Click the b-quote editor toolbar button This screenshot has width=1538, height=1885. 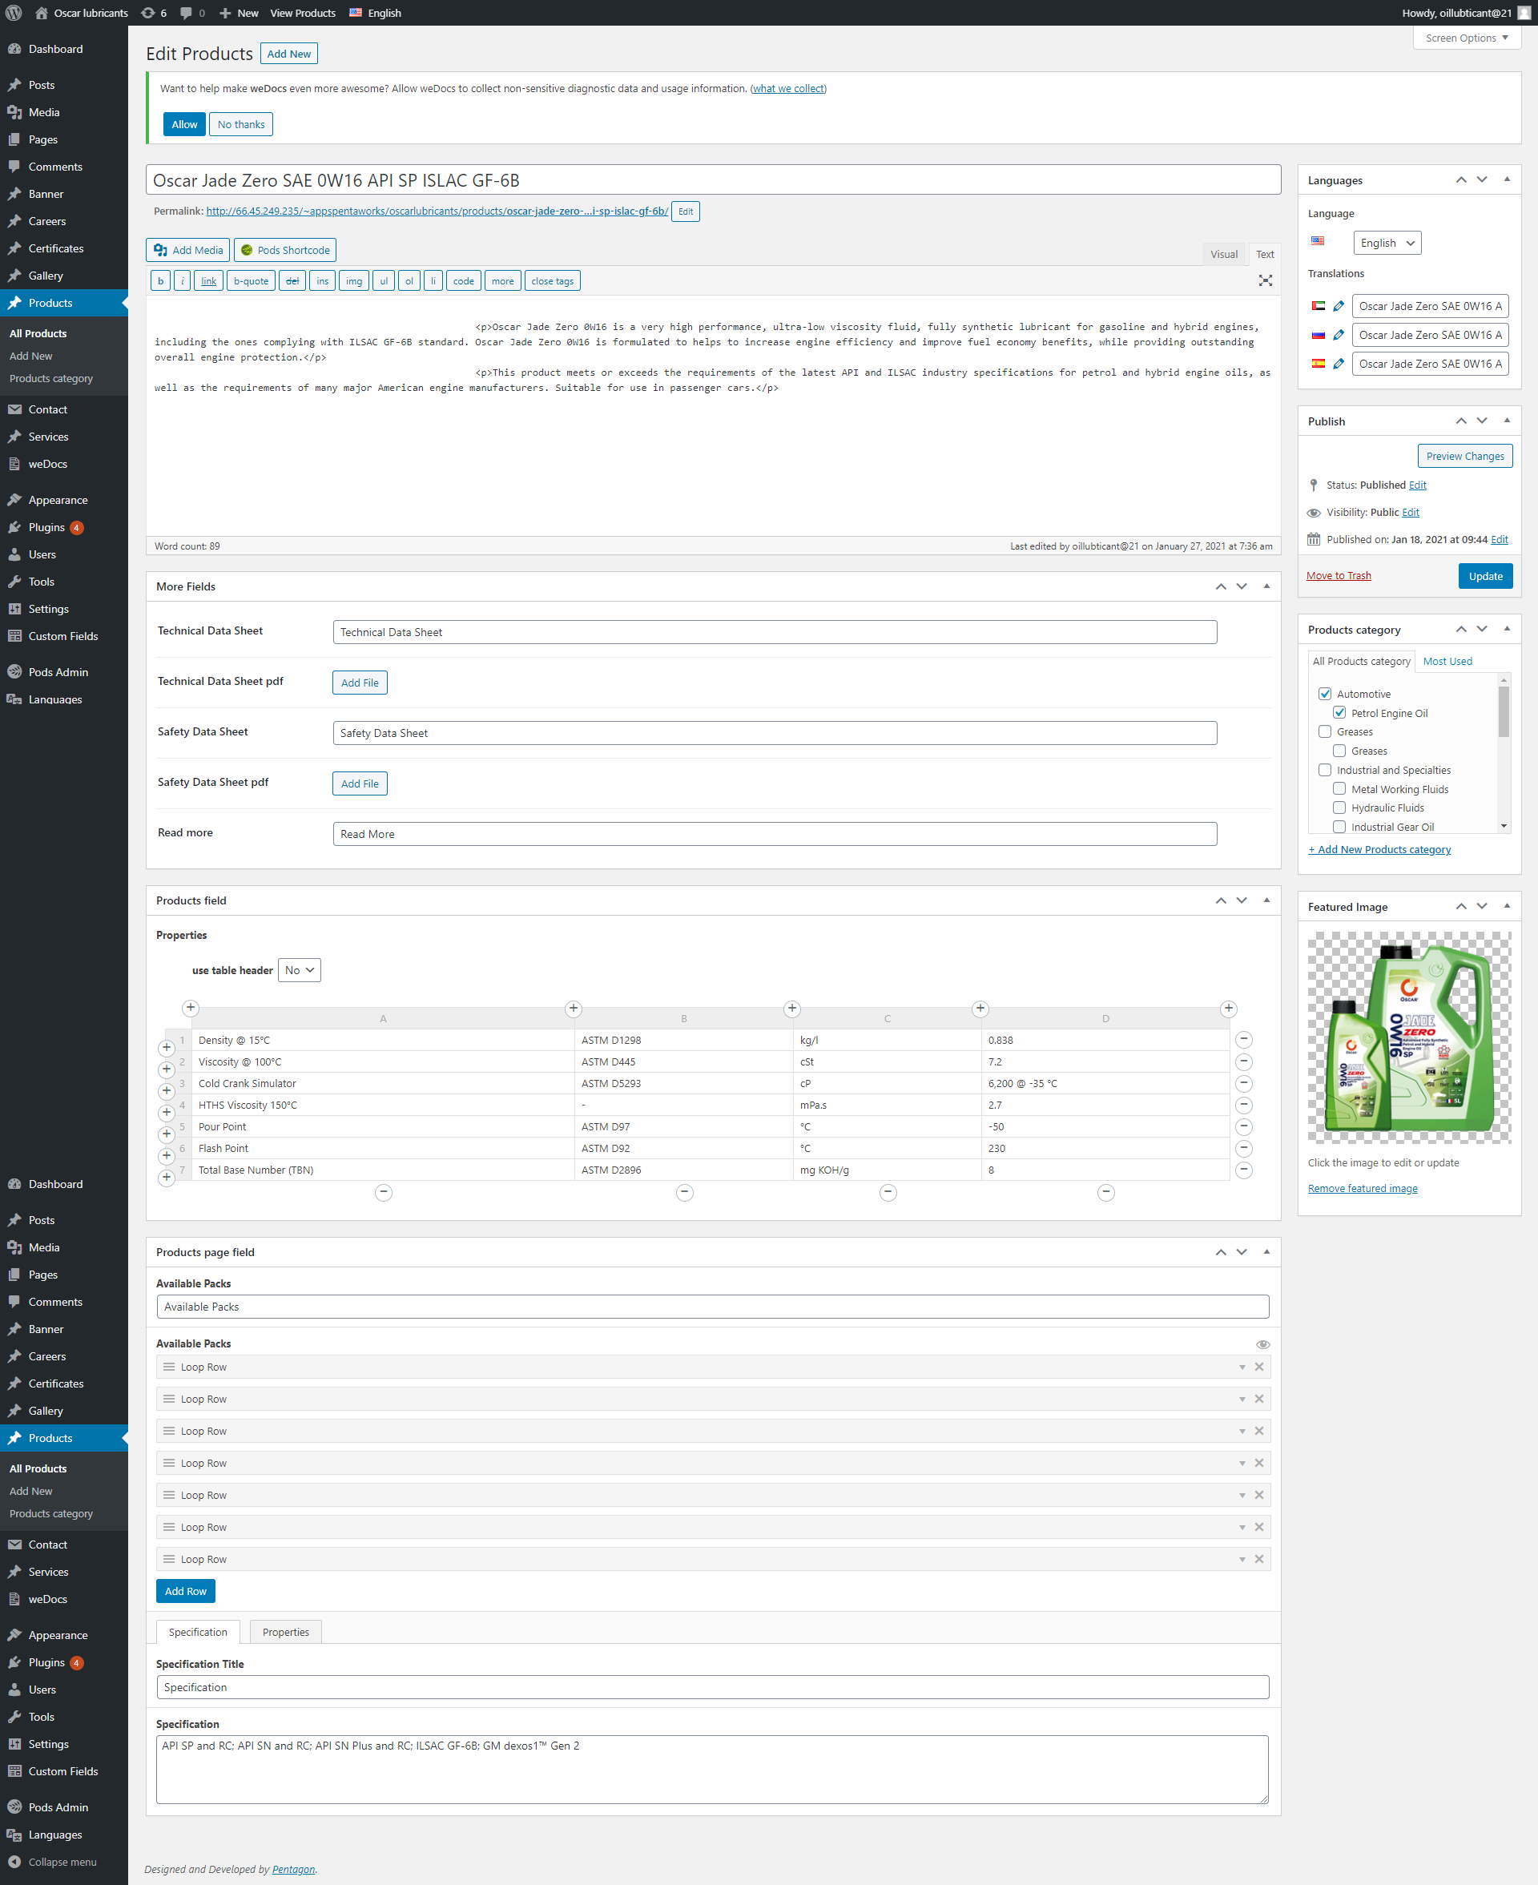[x=251, y=281]
